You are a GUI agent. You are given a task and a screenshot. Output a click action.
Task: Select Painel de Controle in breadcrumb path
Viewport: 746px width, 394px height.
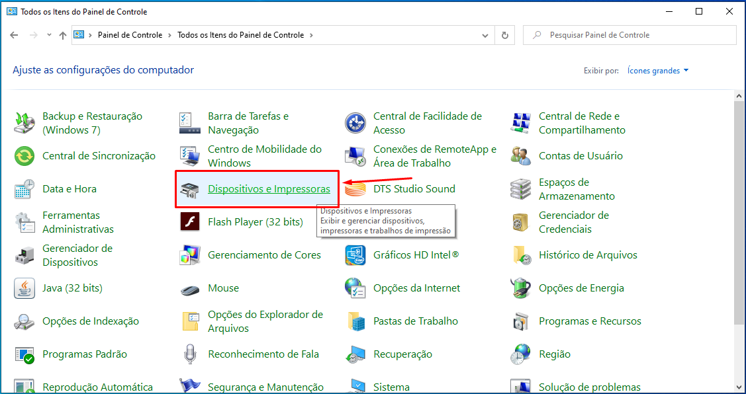point(130,35)
